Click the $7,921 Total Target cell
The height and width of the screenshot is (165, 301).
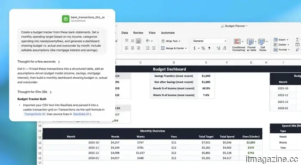[206, 143]
